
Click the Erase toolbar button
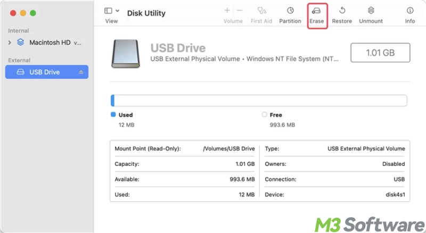(317, 15)
